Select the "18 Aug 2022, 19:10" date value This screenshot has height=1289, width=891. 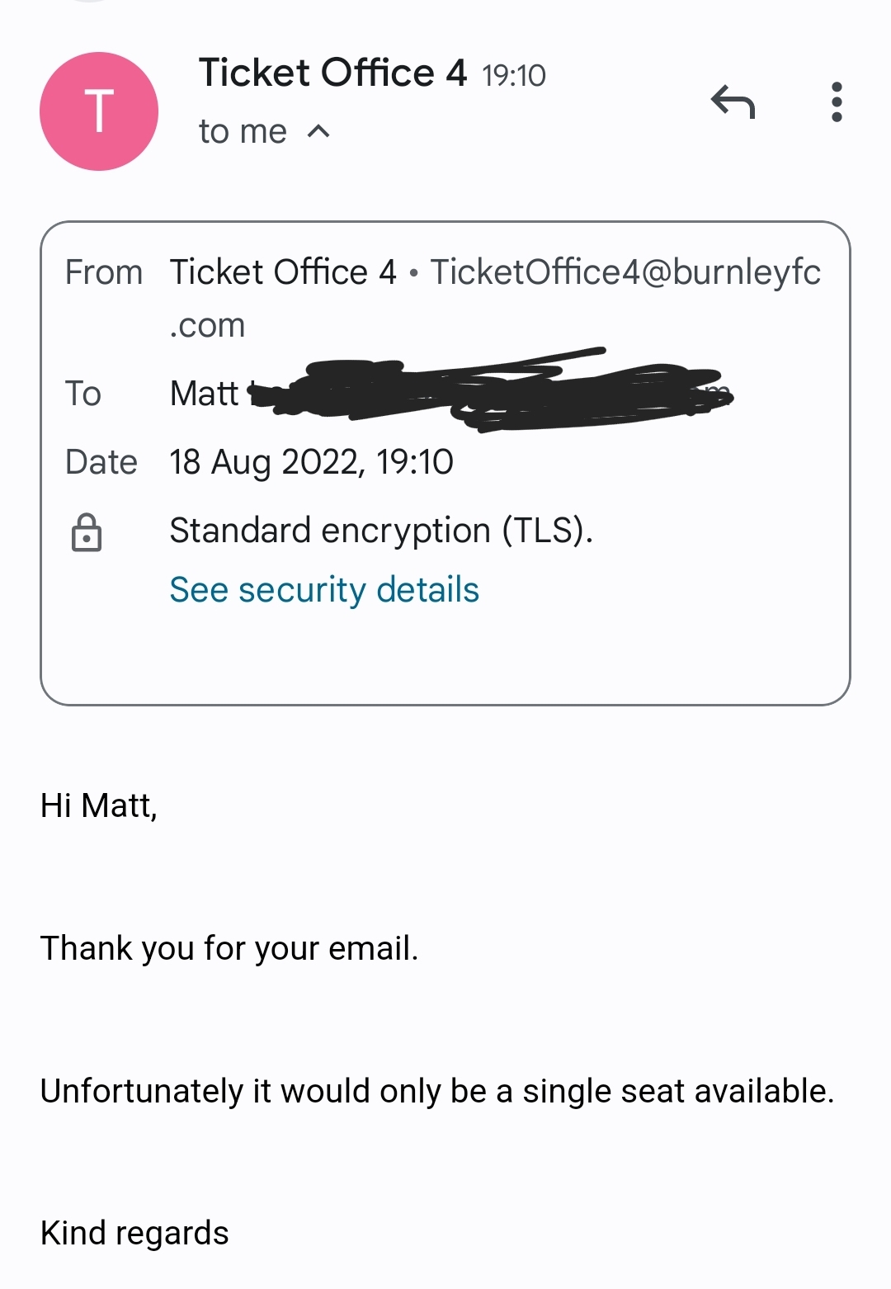[x=311, y=462]
